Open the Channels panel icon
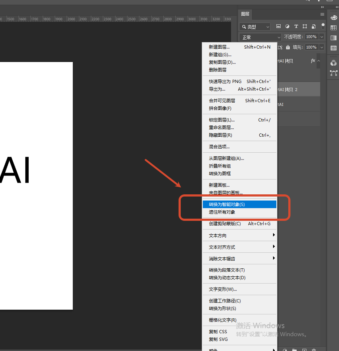 [334, 63]
